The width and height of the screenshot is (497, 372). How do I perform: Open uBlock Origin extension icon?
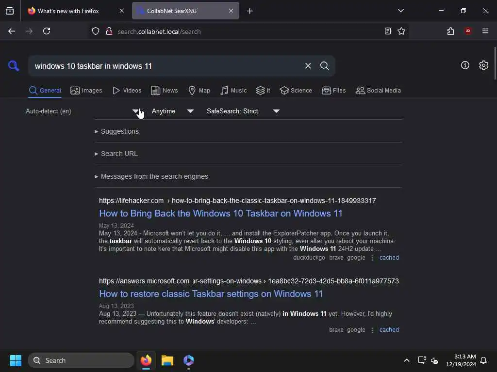tap(467, 31)
